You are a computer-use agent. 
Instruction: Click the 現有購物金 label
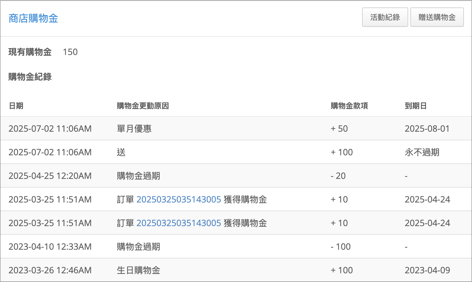point(30,52)
